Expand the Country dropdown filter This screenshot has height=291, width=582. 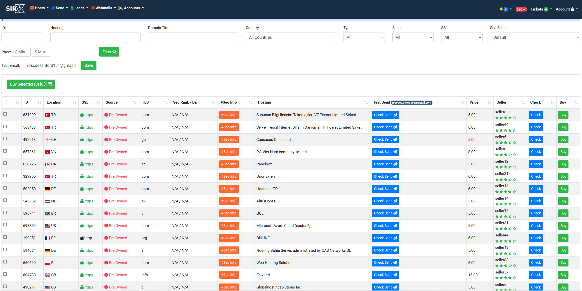291,37
